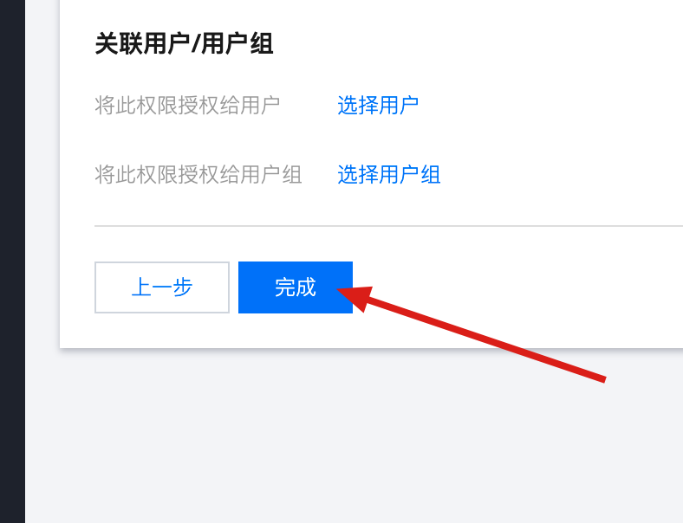Click the red arrow's pointed head
The height and width of the screenshot is (523, 683).
click(355, 297)
